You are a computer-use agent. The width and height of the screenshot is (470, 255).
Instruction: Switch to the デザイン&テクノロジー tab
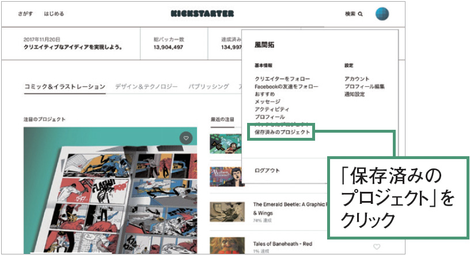146,87
